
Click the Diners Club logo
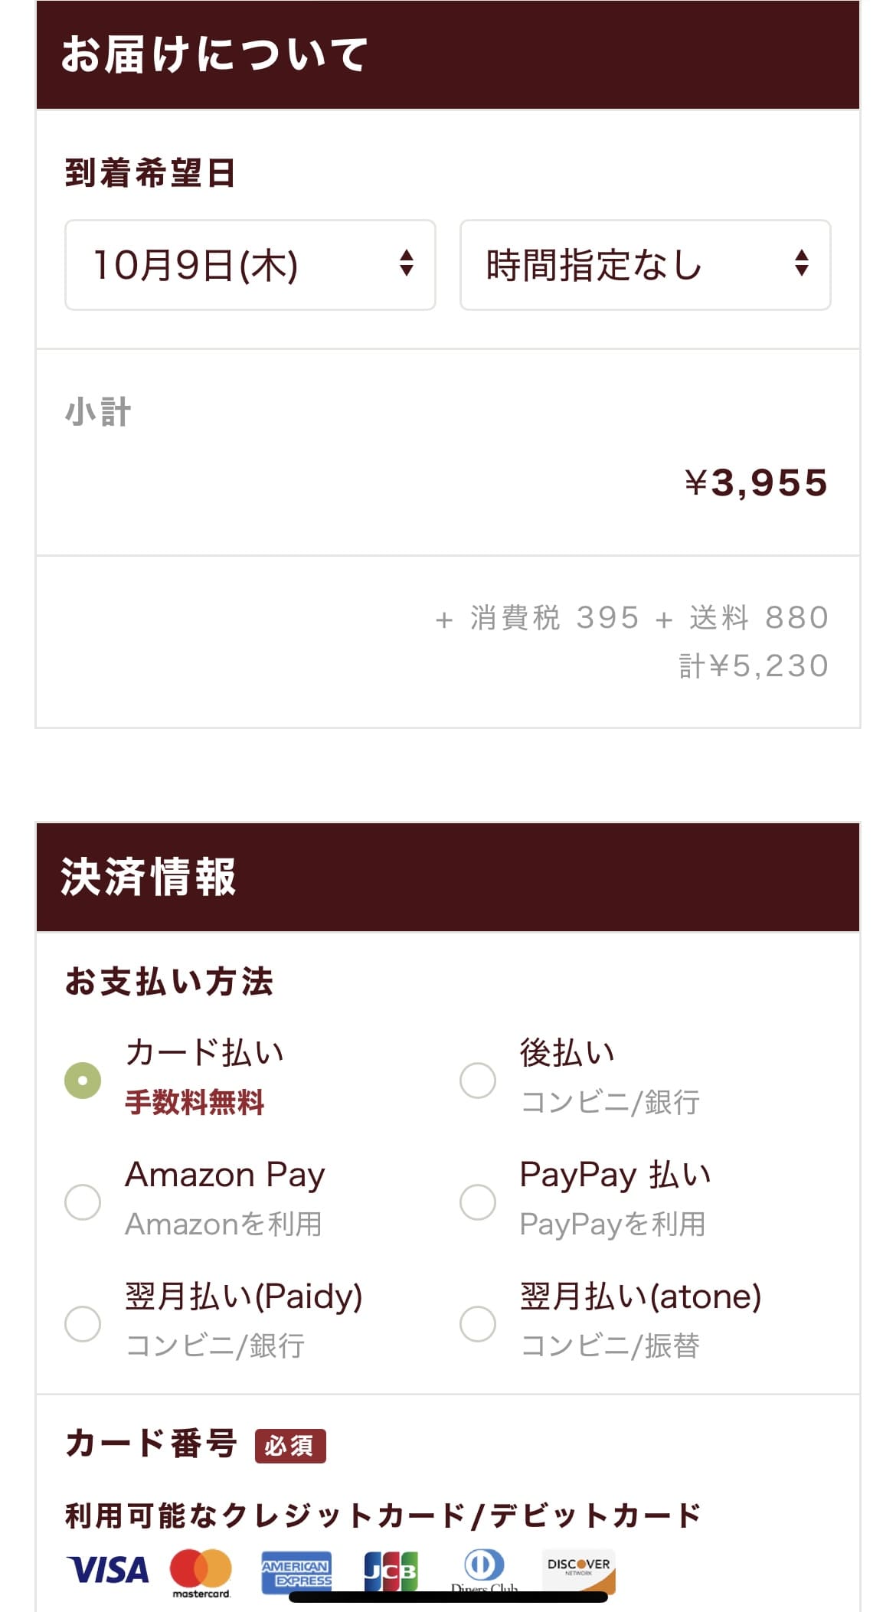pos(484,1568)
